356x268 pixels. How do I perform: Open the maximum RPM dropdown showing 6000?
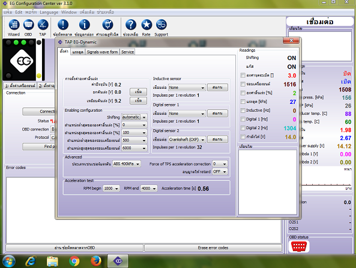tap(134, 148)
